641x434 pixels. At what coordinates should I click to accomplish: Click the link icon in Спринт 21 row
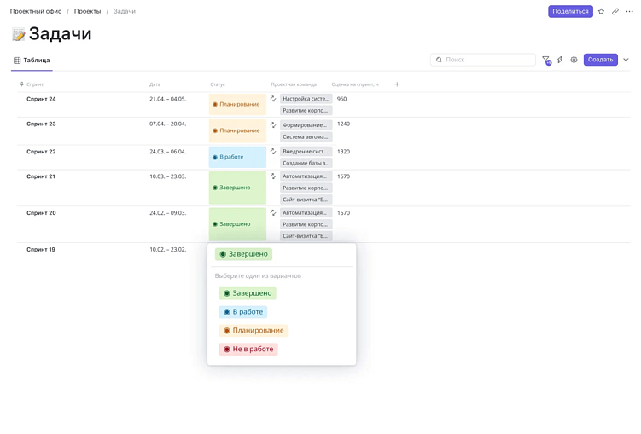click(x=273, y=176)
